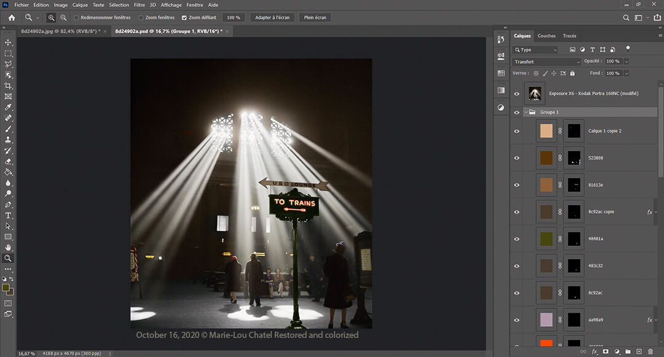Select the Object Selection tool
Screen dimensions: 664x357
pos(8,75)
